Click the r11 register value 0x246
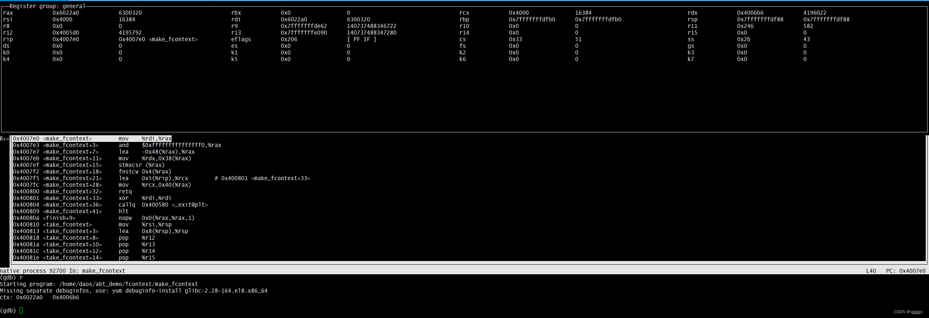The width and height of the screenshot is (929, 318). [745, 26]
